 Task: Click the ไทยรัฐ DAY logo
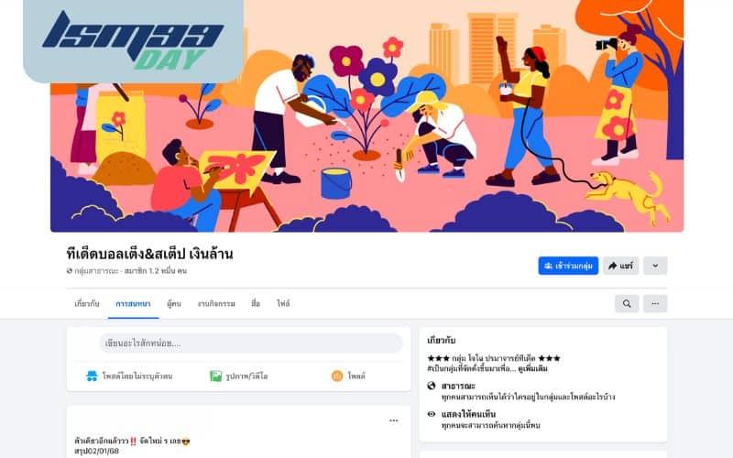133,41
